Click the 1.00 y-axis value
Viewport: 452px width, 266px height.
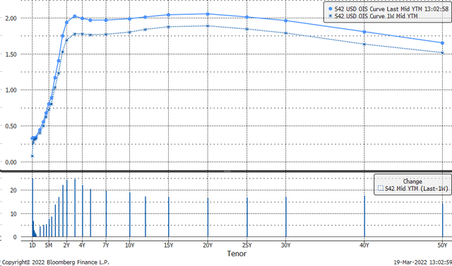[11, 90]
